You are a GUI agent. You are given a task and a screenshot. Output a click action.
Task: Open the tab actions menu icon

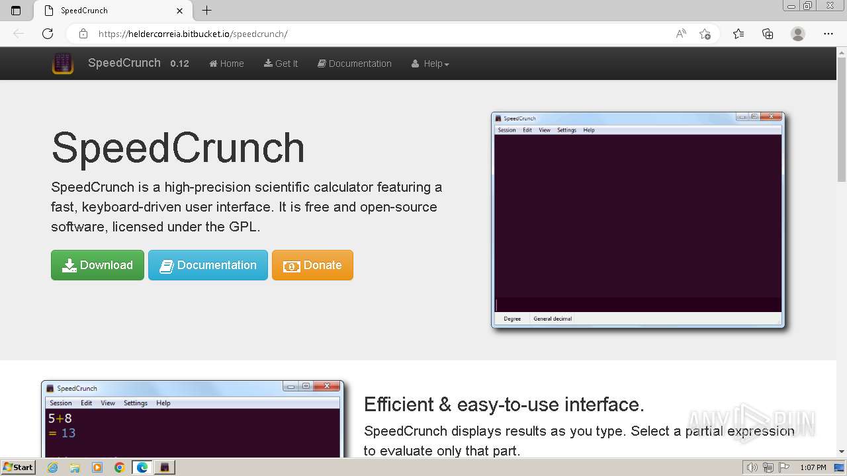[x=16, y=11]
